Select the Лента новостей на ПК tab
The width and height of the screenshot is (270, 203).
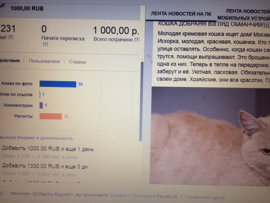181,14
